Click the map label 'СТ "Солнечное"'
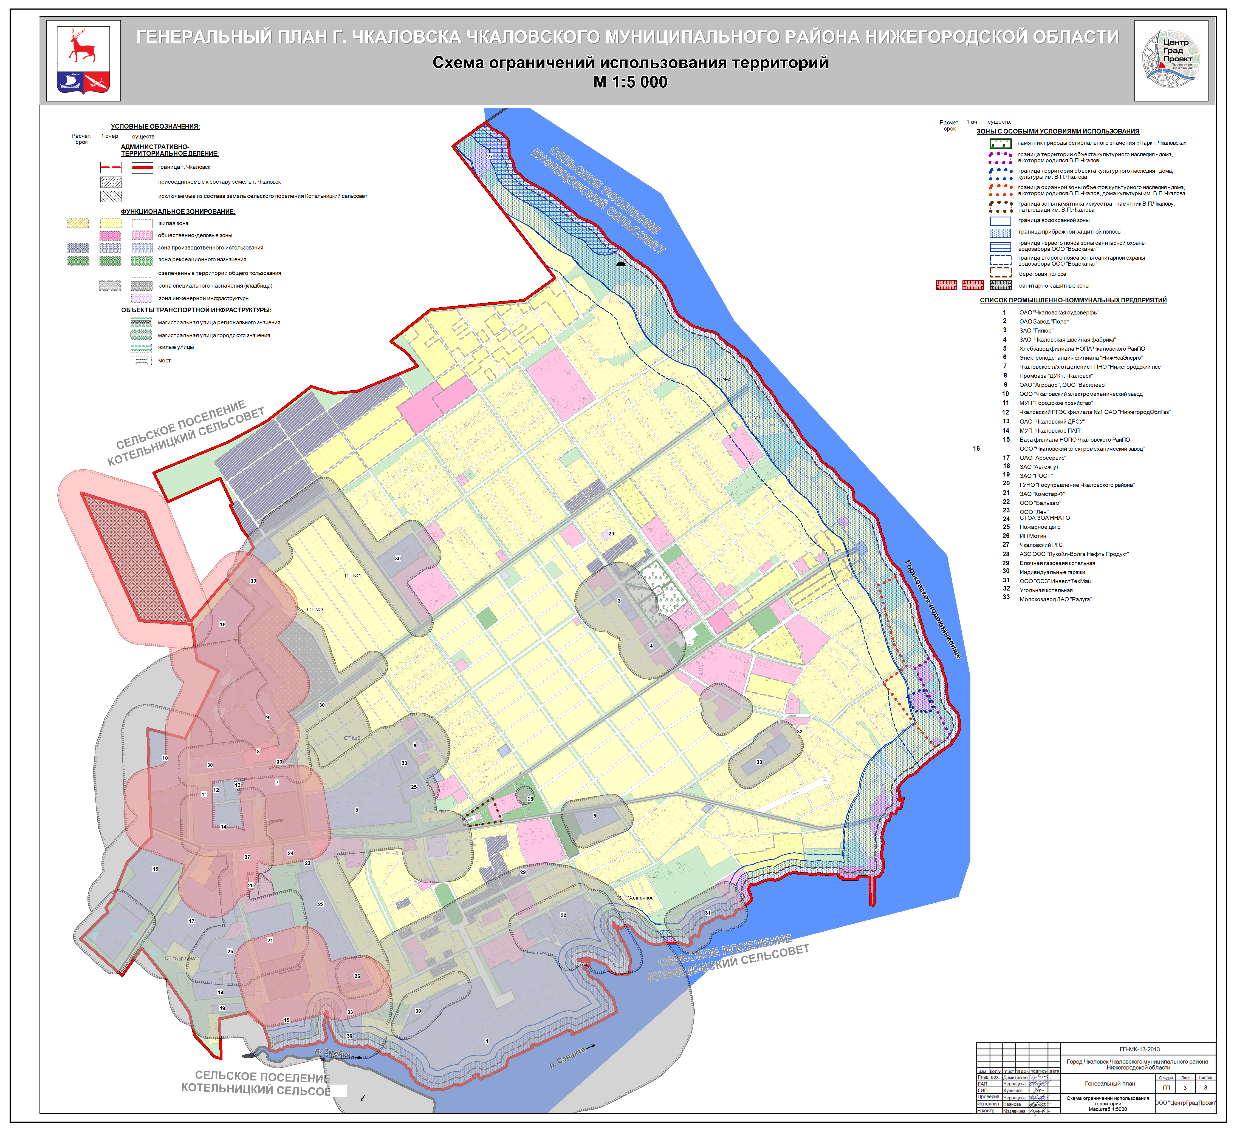This screenshot has width=1234, height=1132. pos(636,898)
